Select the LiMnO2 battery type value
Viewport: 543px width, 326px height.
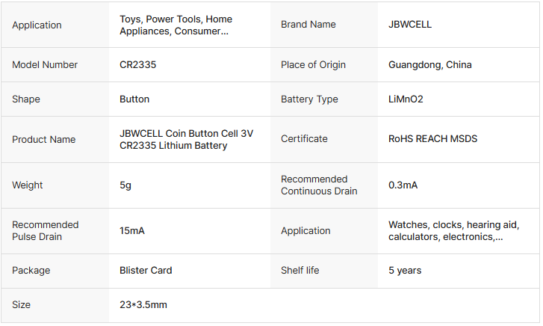pyautogui.click(x=406, y=99)
